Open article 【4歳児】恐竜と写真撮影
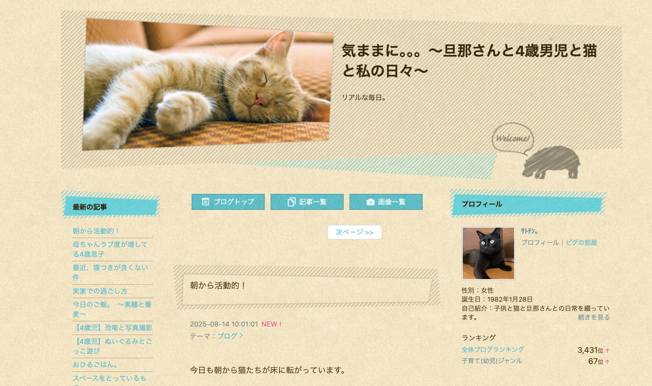This screenshot has height=386, width=652. coord(113,328)
